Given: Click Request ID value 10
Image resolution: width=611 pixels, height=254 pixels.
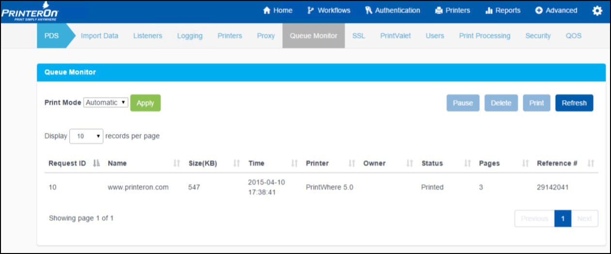Looking at the screenshot, I should (x=52, y=187).
